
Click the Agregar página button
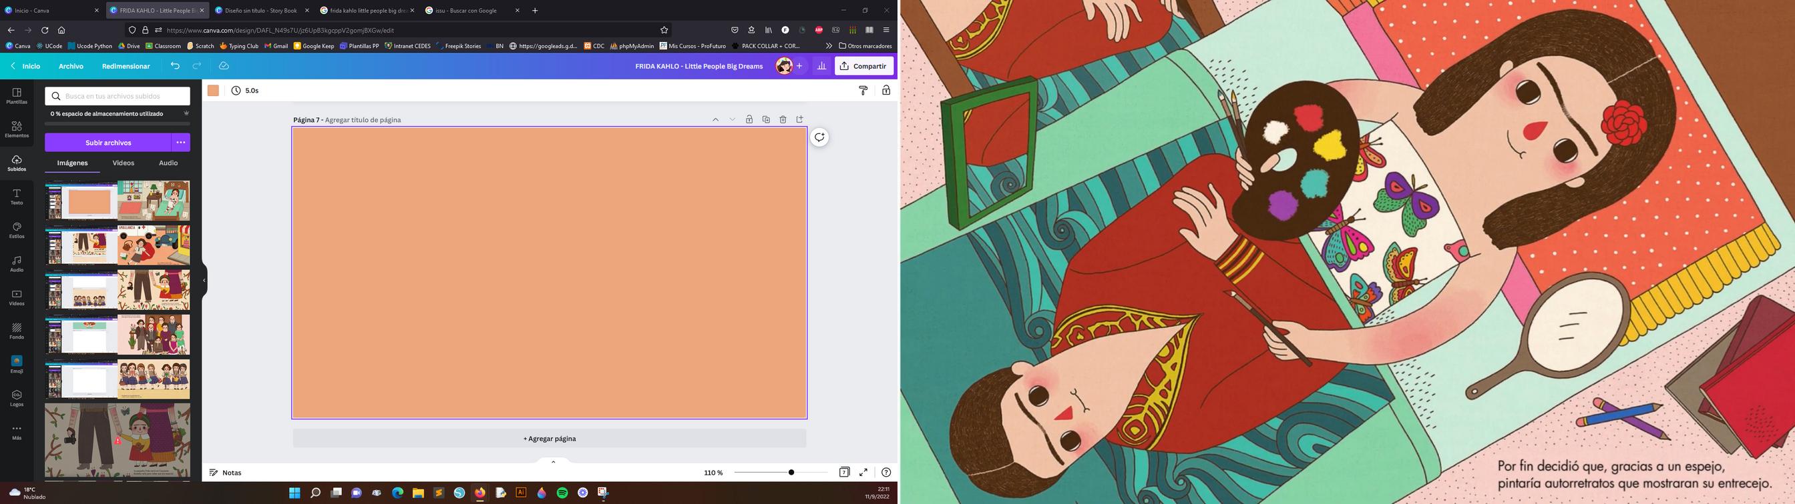(x=550, y=439)
